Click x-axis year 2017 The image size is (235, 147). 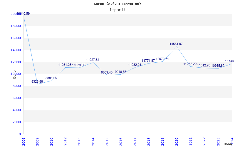pyautogui.click(x=135, y=142)
